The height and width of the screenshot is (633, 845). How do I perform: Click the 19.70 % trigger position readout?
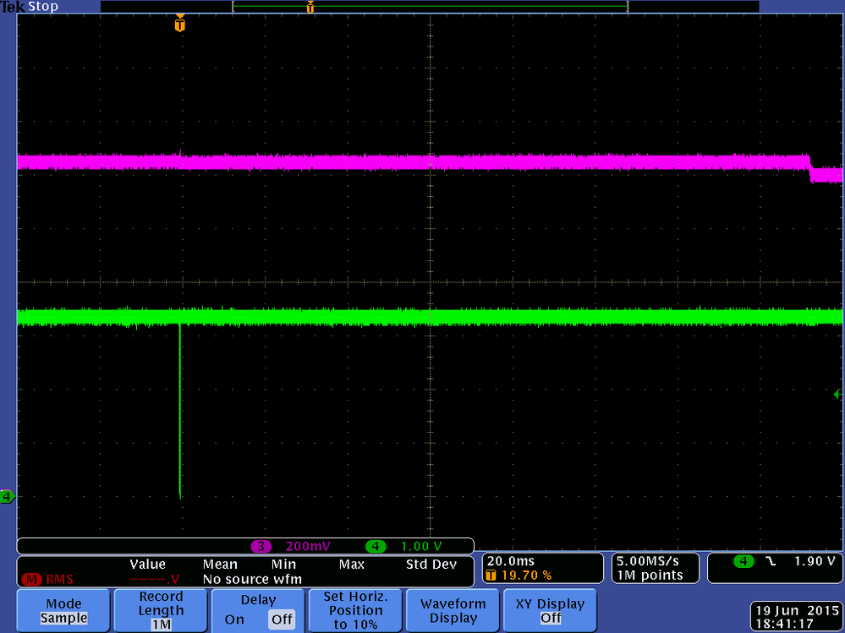click(519, 576)
